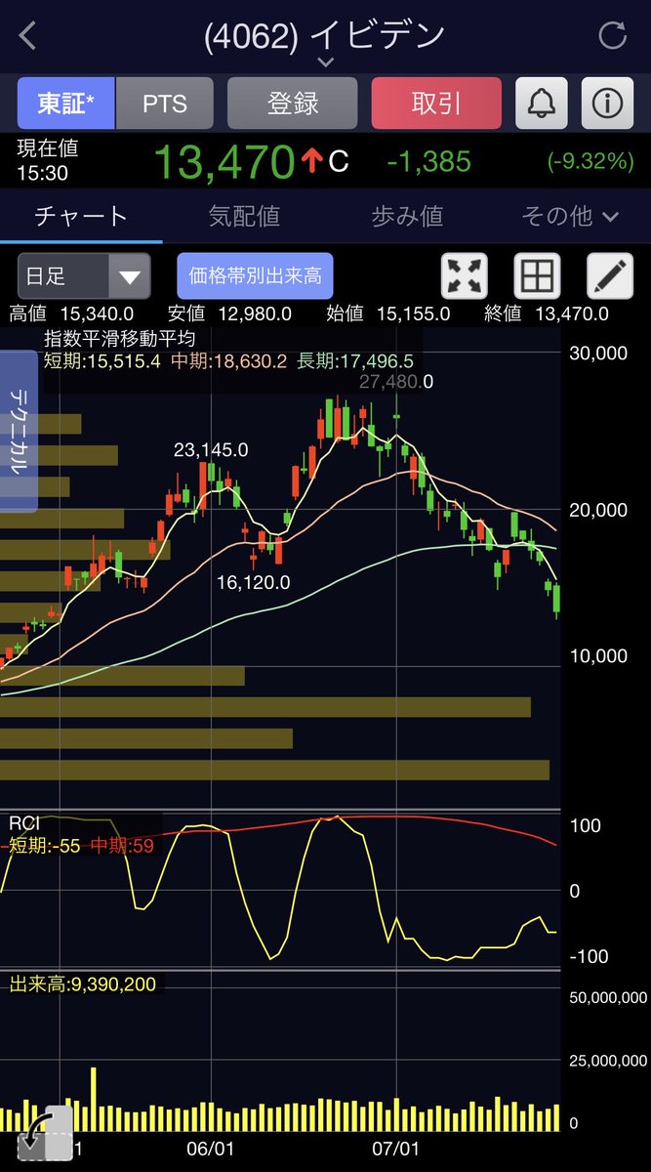Tap the 長期:17,496.5 moving average value

(x=353, y=361)
